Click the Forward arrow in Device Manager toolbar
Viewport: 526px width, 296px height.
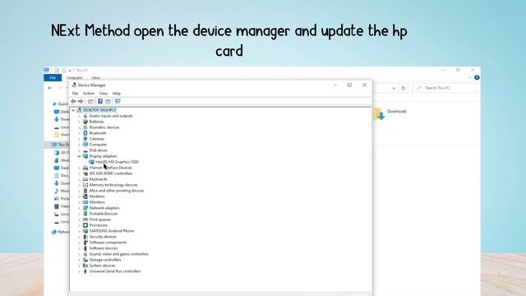click(x=81, y=101)
